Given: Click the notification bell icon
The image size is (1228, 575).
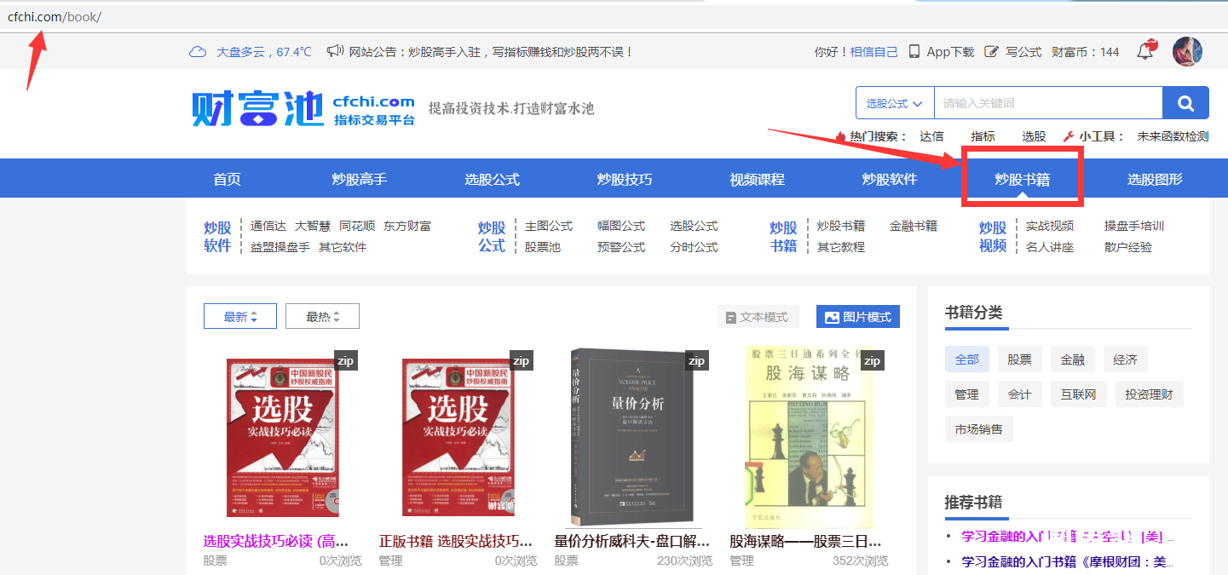Looking at the screenshot, I should [1144, 51].
